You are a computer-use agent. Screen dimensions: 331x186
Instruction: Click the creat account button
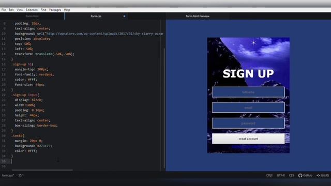pyautogui.click(x=248, y=139)
